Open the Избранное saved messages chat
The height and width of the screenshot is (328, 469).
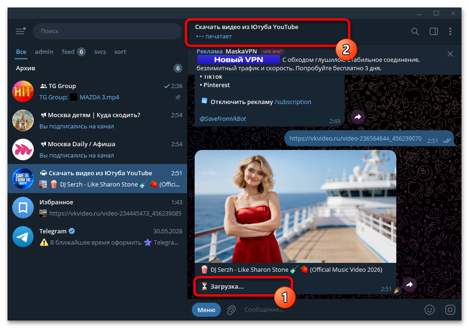(98, 208)
